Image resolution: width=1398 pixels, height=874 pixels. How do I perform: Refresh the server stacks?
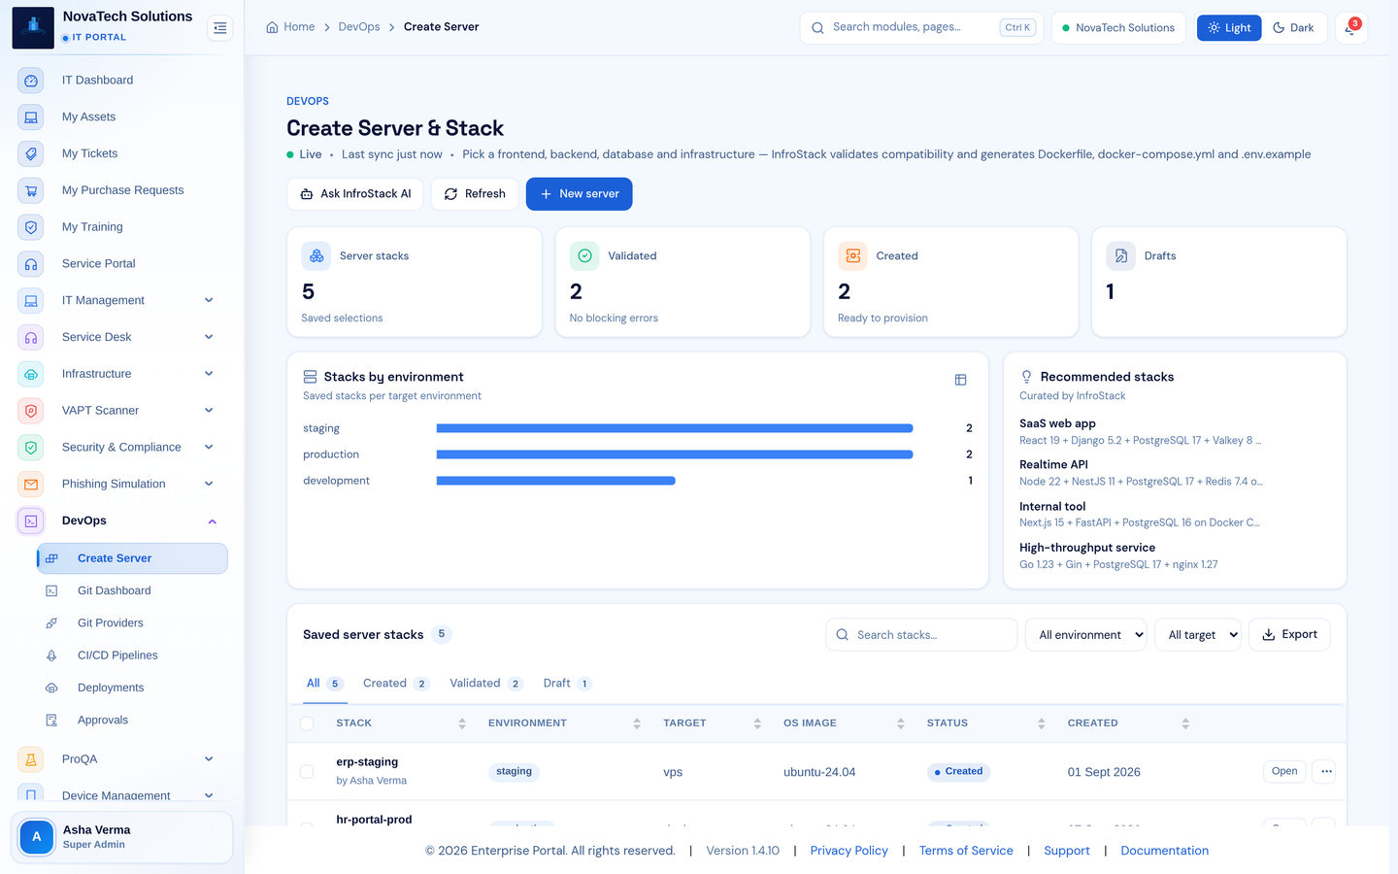475,194
